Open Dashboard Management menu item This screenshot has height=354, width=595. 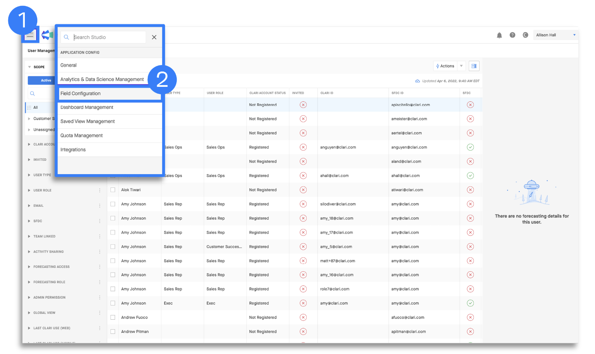(110, 108)
